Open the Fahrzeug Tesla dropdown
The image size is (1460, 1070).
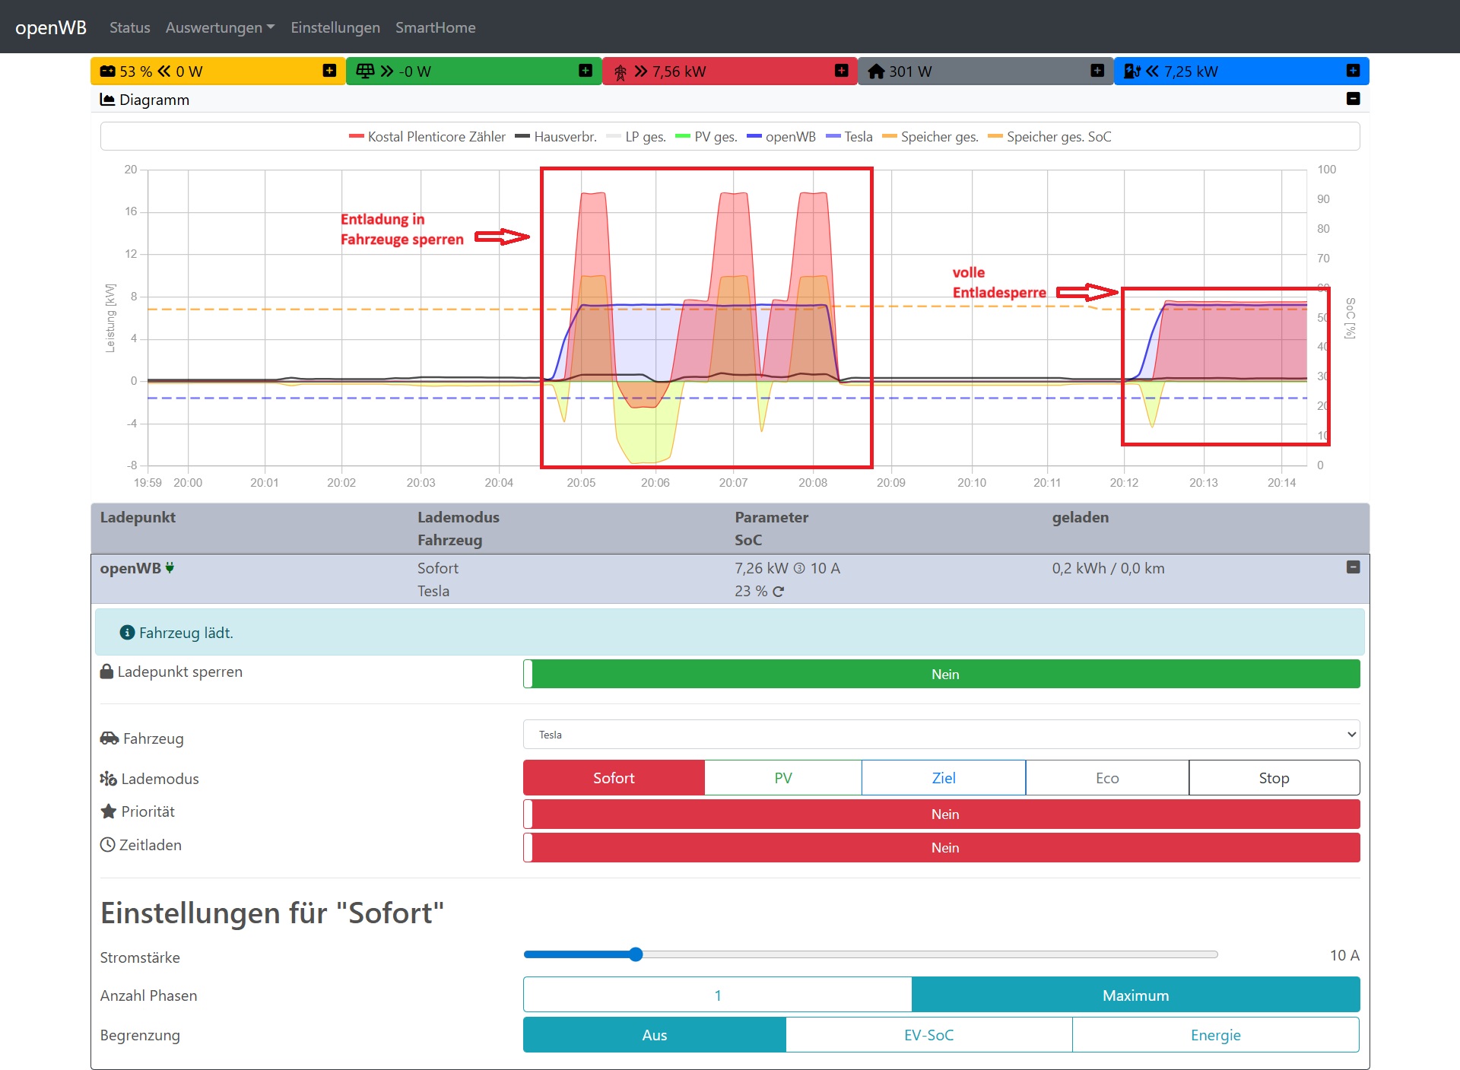pyautogui.click(x=941, y=735)
